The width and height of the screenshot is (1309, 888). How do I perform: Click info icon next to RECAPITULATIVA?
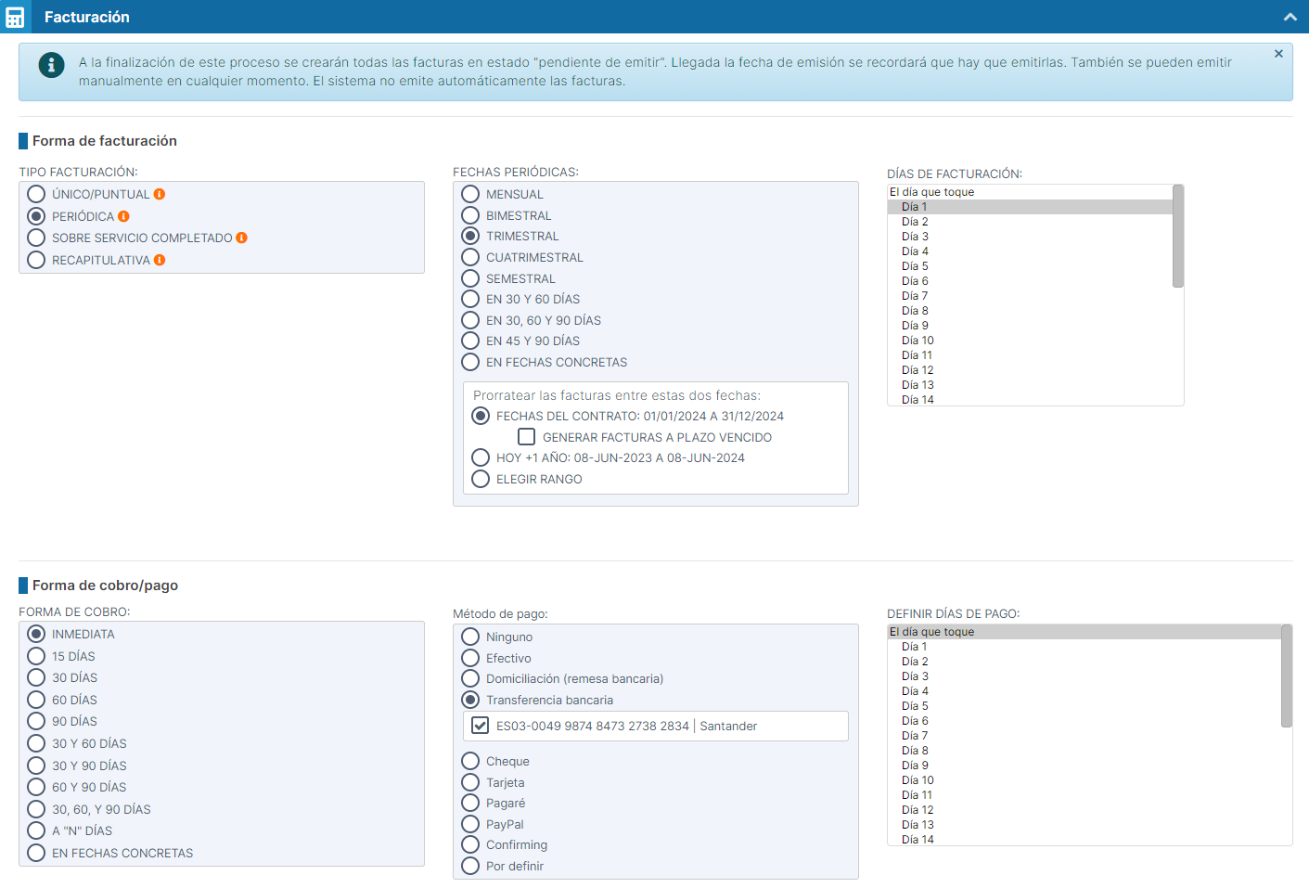160,260
